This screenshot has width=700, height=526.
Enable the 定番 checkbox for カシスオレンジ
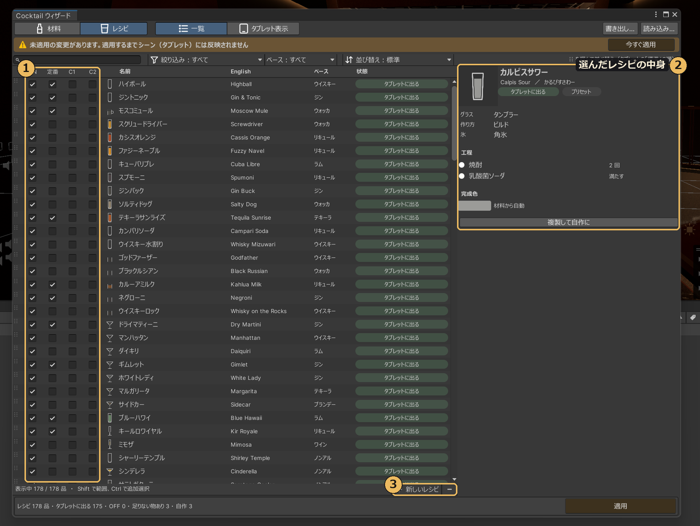pyautogui.click(x=52, y=138)
